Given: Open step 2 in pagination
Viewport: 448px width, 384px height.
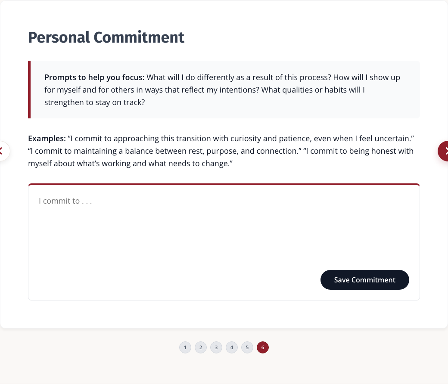Looking at the screenshot, I should tap(201, 347).
